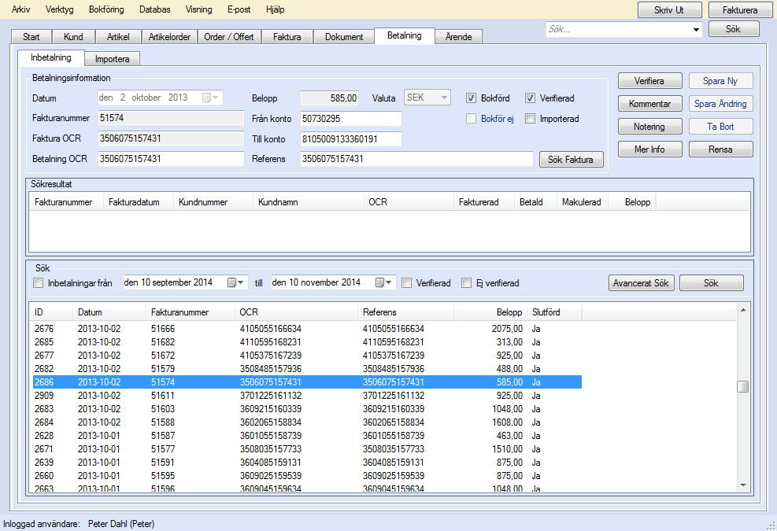Sort payments by the Belopp column header
This screenshot has height=531, width=777.
tap(490, 312)
